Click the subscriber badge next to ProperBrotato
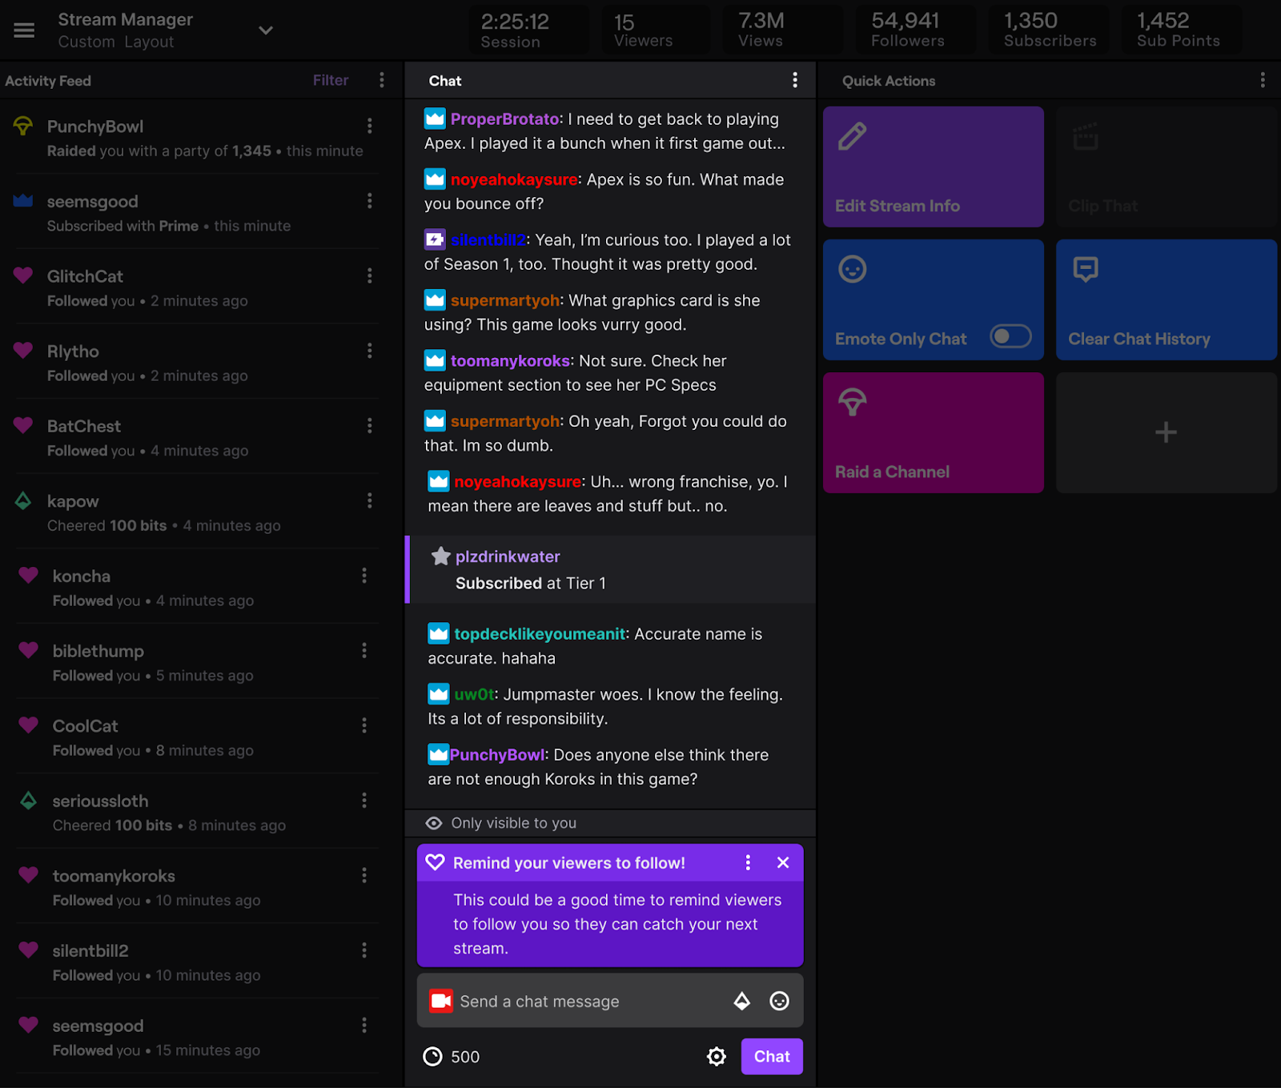 [435, 118]
